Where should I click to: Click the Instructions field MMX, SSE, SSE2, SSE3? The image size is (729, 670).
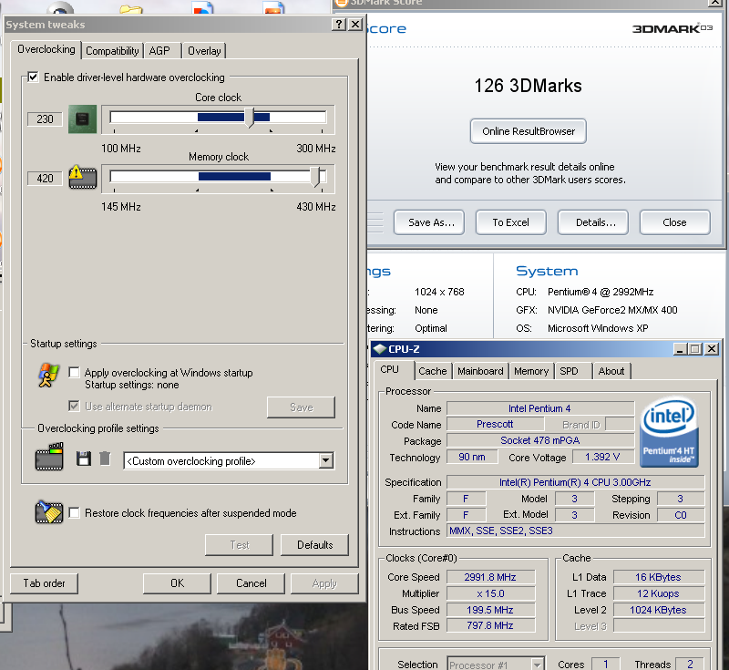coord(576,531)
